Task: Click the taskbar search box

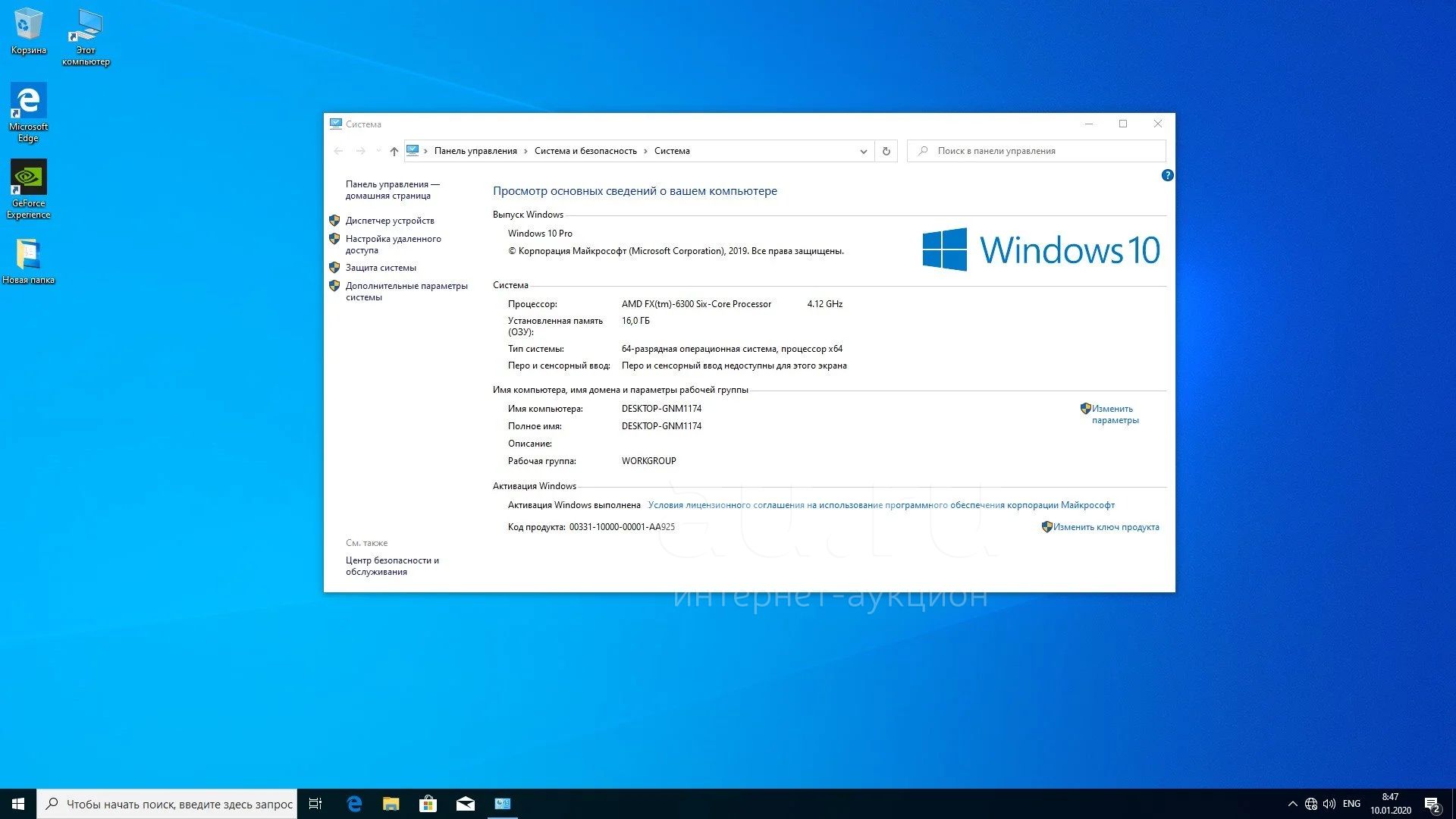Action: [167, 804]
